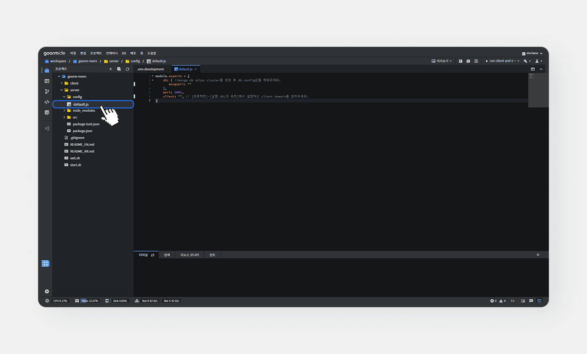Image resolution: width=587 pixels, height=354 pixels.
Task: Click the save-all icon in toolbar
Action: (468, 61)
